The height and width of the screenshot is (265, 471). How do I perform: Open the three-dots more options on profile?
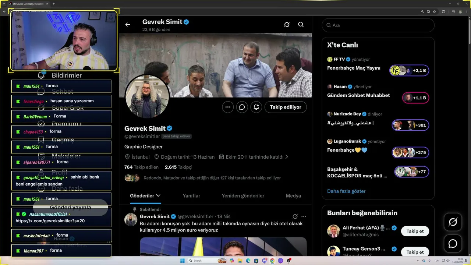(228, 107)
